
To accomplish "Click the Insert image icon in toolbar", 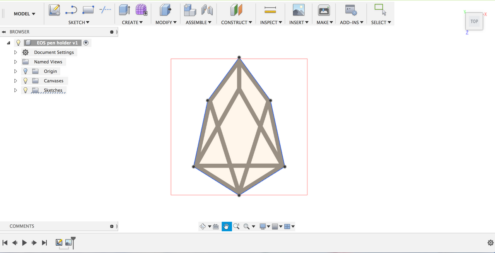I will (x=299, y=10).
